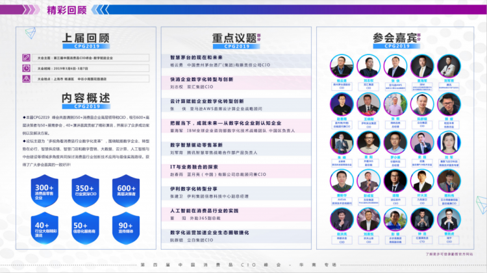Click speaker line 杨云勇 中国贵州茅台酒厂
The image size is (487, 273).
click(220, 65)
